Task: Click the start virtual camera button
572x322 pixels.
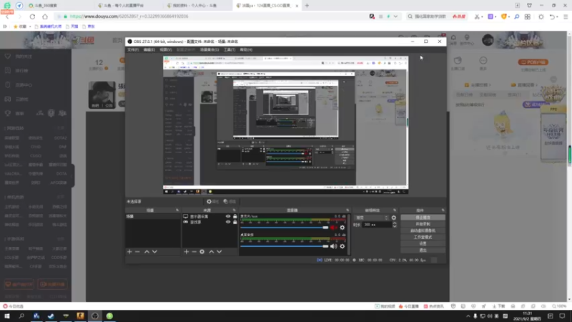Action: coord(423,230)
